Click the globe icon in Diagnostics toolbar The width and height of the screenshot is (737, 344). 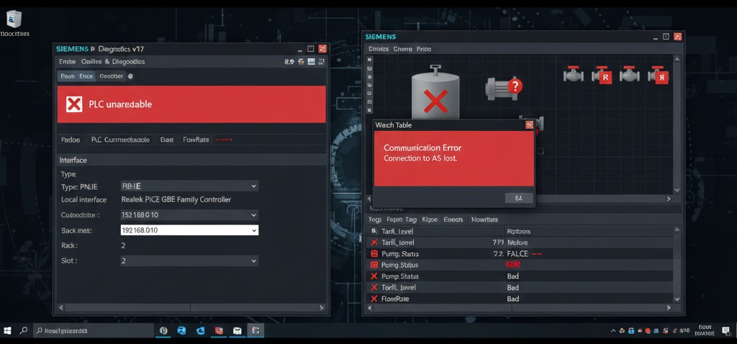tap(301, 62)
